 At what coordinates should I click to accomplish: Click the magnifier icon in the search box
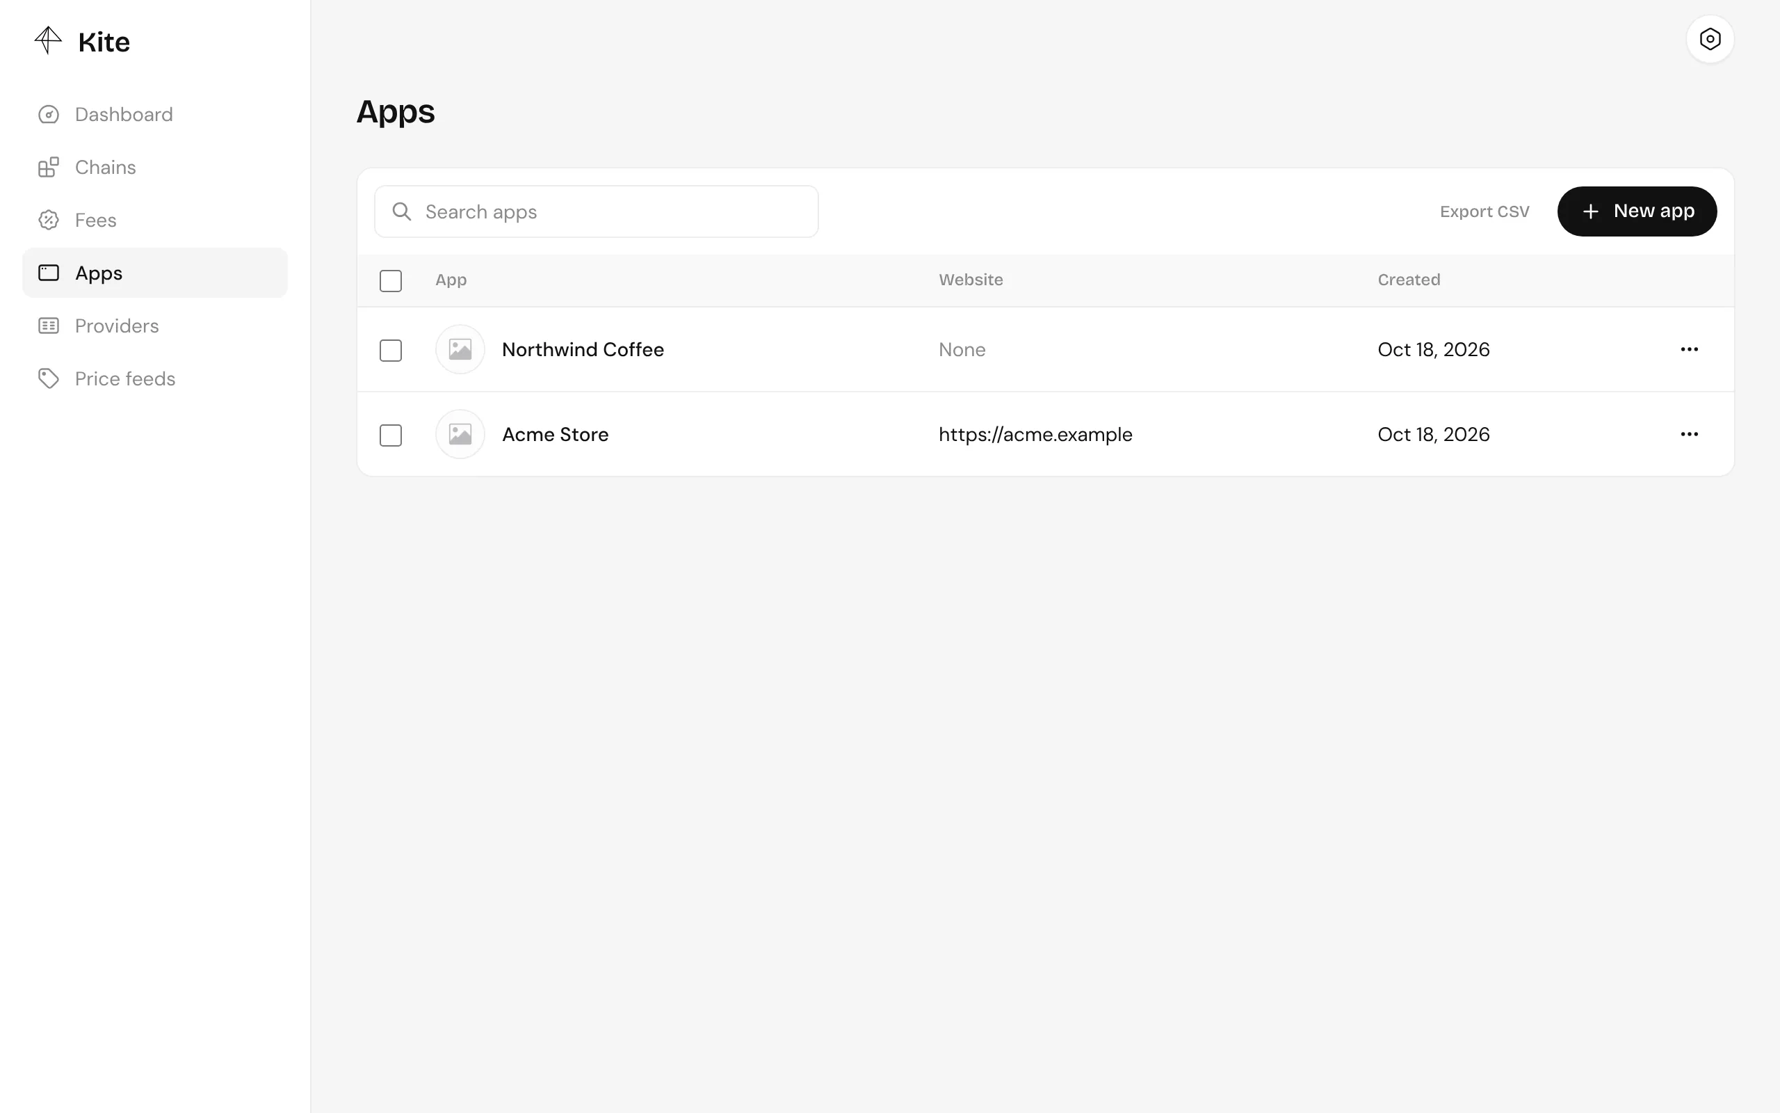402,212
